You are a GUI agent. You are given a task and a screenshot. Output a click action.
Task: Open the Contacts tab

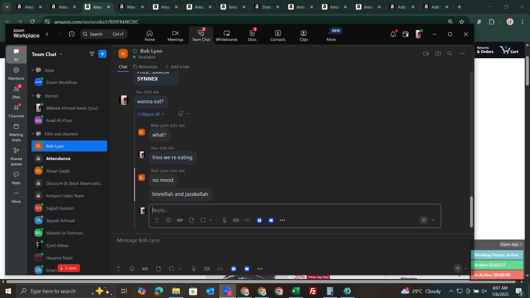(x=278, y=36)
